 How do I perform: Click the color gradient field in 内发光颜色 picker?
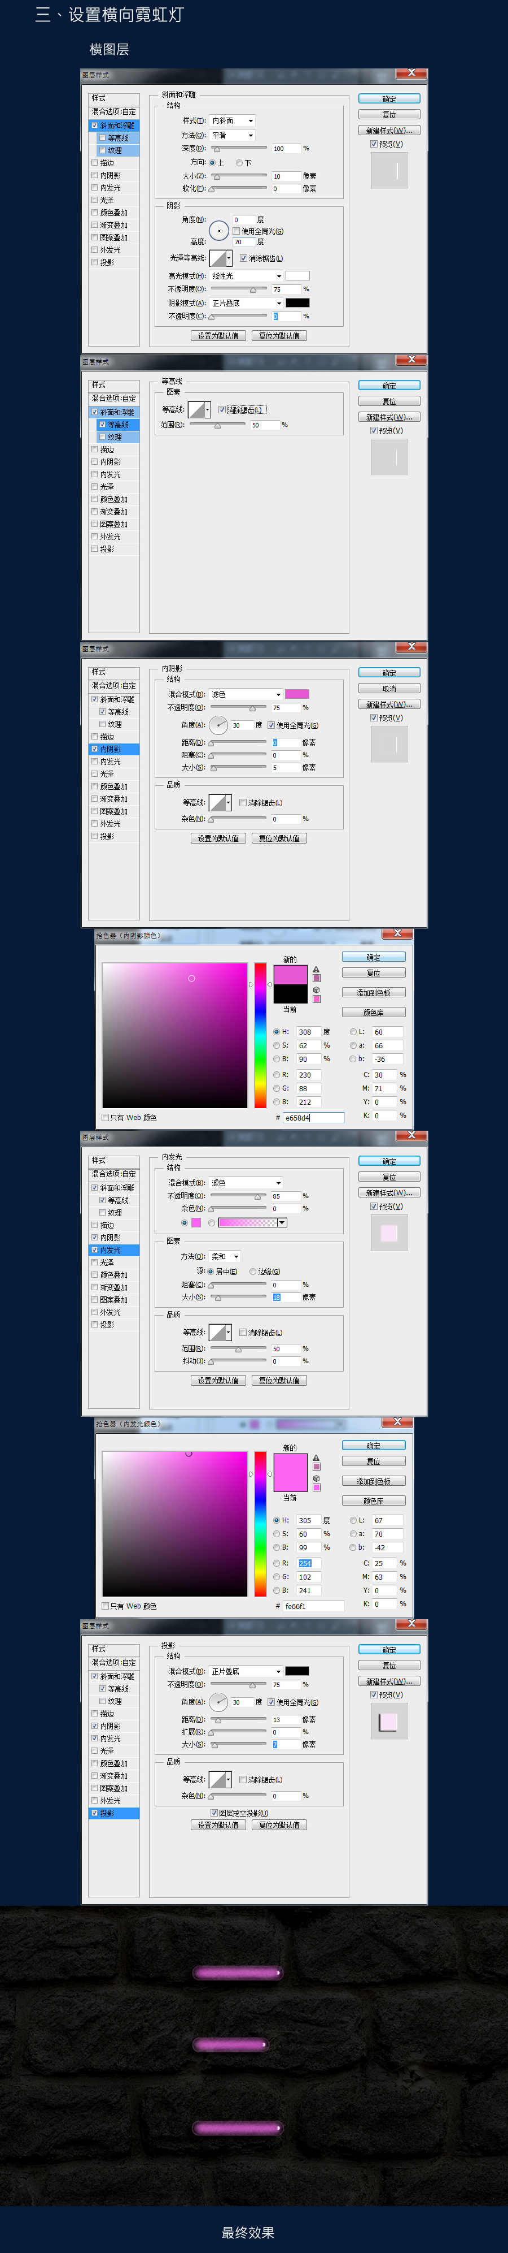point(174,1524)
